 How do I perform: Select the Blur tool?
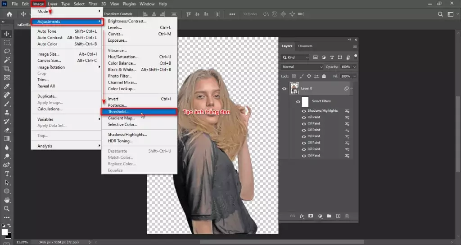[x=7, y=148]
